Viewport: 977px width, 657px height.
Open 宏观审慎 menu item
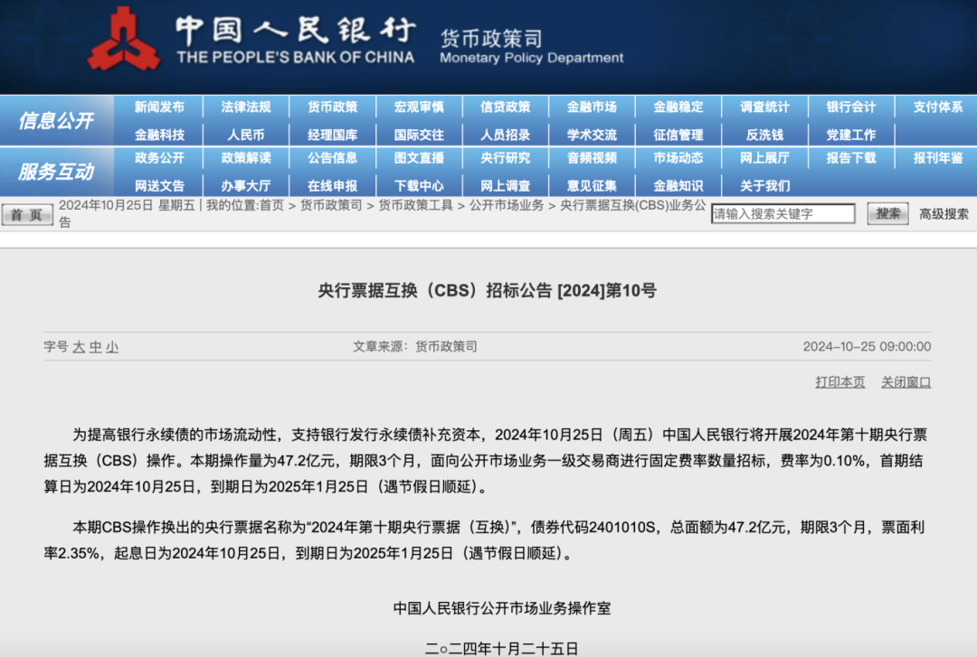pyautogui.click(x=420, y=108)
